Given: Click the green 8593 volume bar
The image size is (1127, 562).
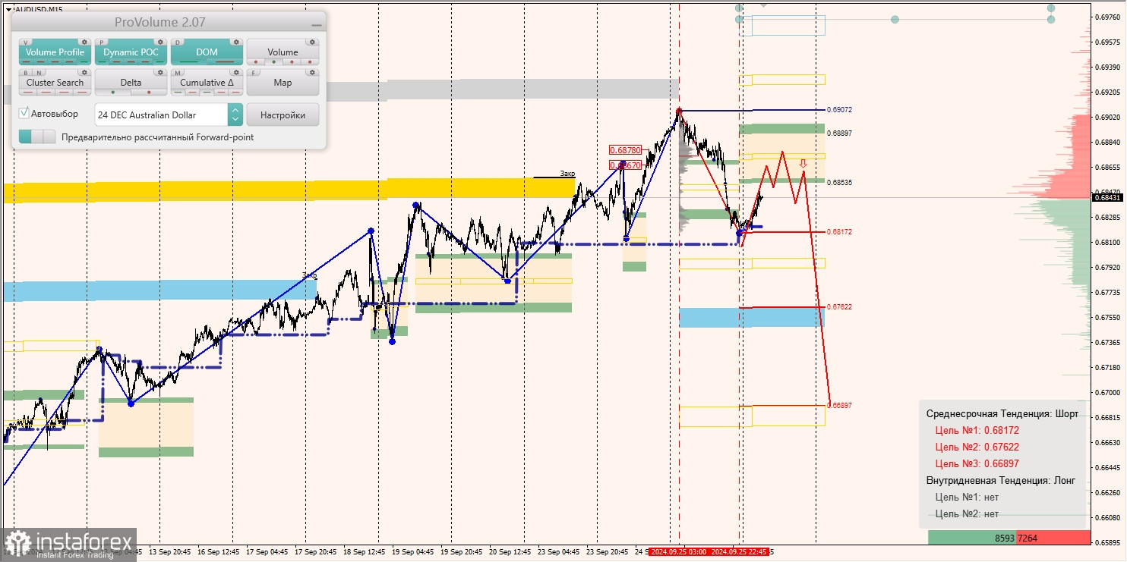Looking at the screenshot, I should [x=972, y=538].
